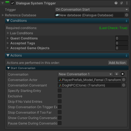Viewport: 131px width, 131px height.
Task: Click the green Dialogue System Trigger script icon
Action: click(7, 2)
